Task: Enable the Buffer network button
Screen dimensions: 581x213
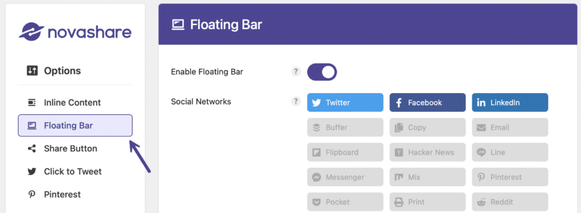Action: (x=345, y=127)
